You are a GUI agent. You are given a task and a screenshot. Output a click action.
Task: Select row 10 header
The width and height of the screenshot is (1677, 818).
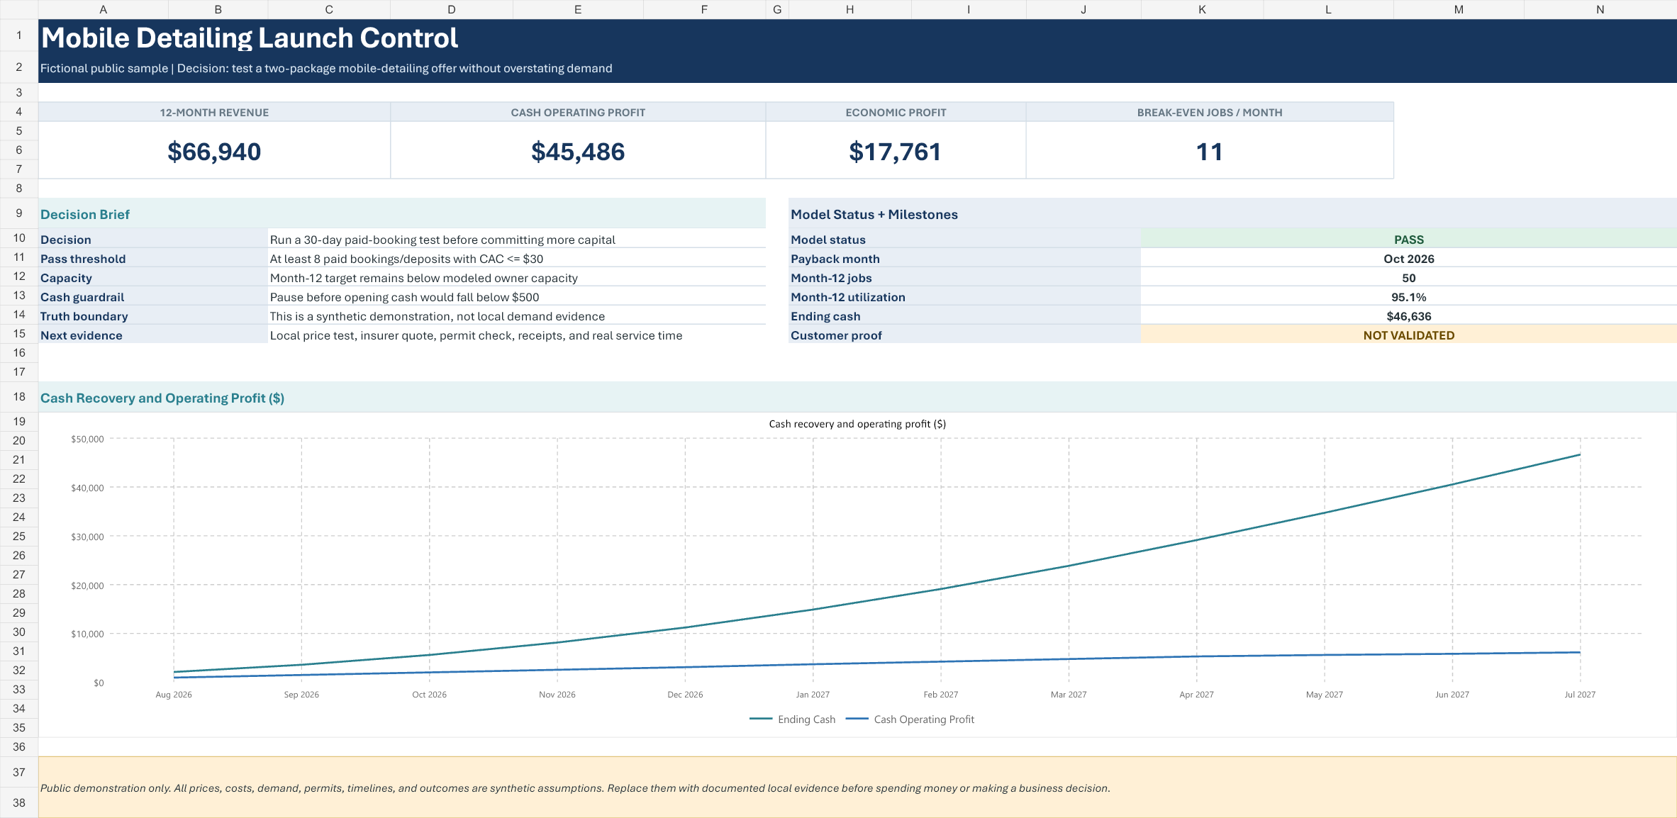(x=19, y=238)
